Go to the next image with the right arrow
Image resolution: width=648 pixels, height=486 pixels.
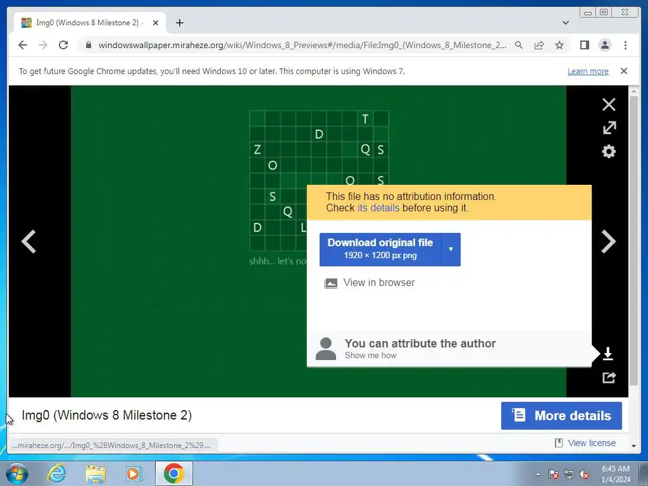[609, 241]
